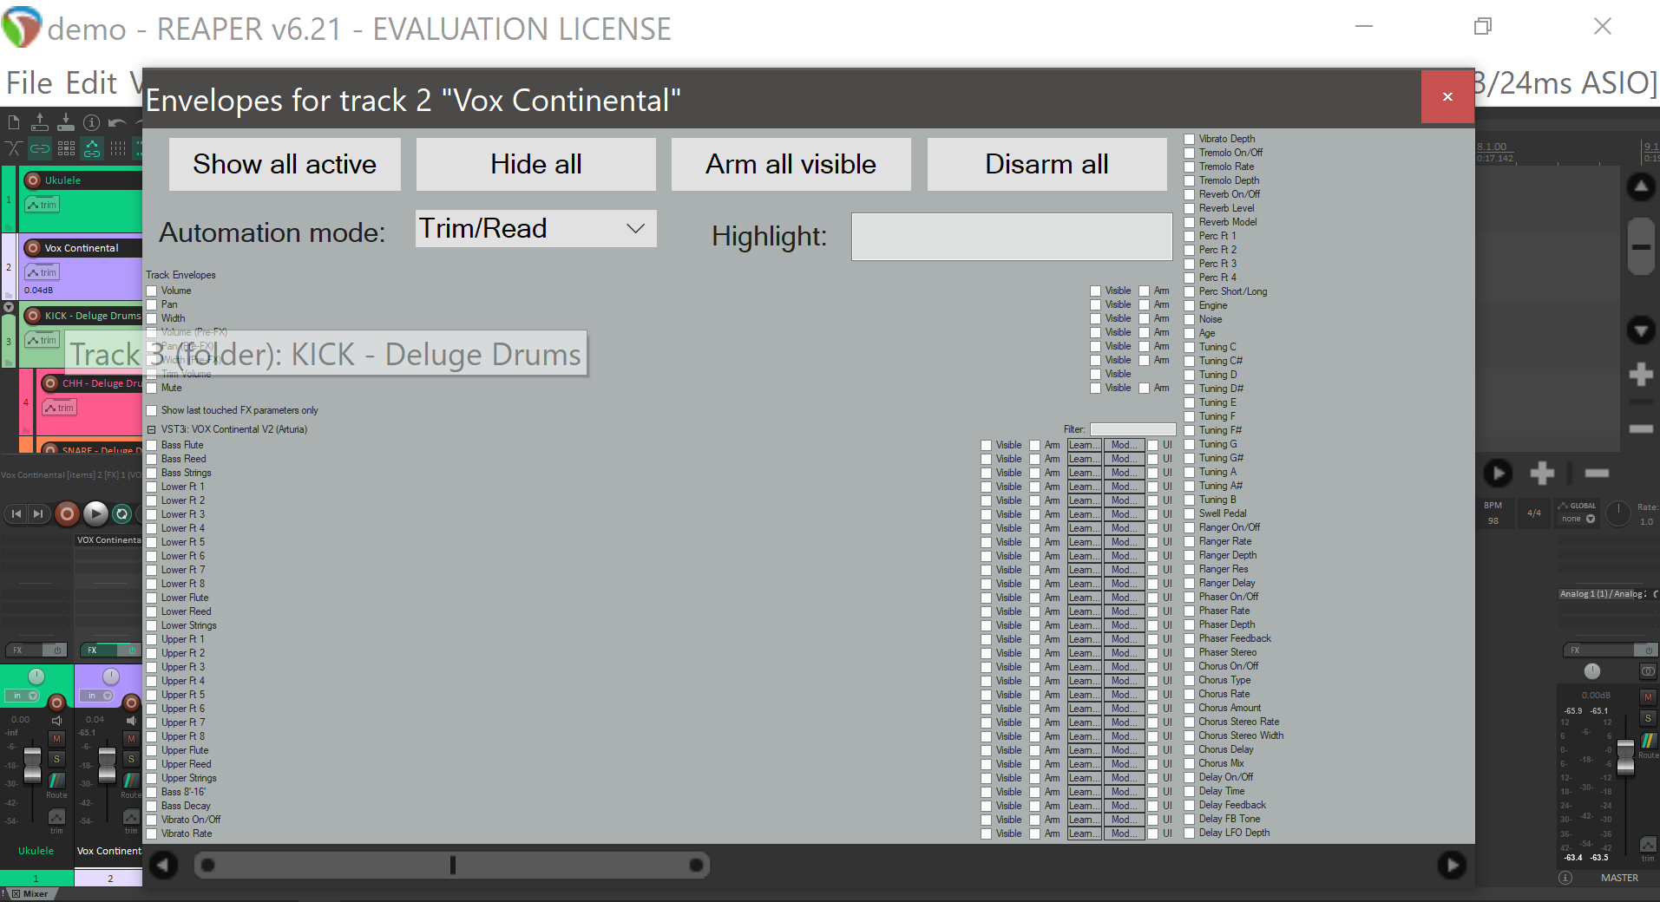Tick the Chorus Mix parameter checkbox

[x=1190, y=764]
